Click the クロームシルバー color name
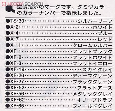 pyautogui.click(x=93, y=45)
